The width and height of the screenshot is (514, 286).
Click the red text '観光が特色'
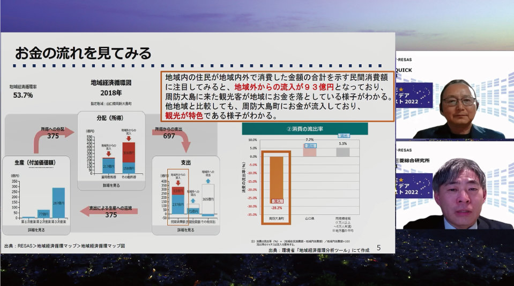pos(184,115)
